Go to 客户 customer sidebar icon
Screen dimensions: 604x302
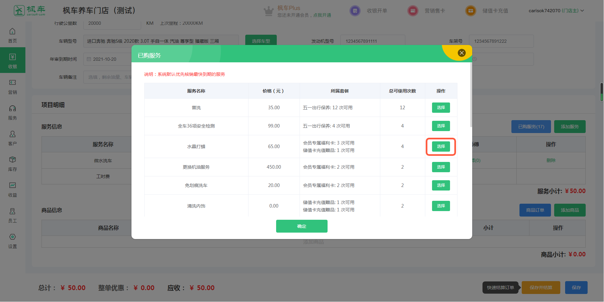(13, 138)
